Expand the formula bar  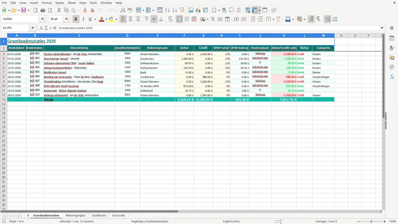click(x=382, y=28)
